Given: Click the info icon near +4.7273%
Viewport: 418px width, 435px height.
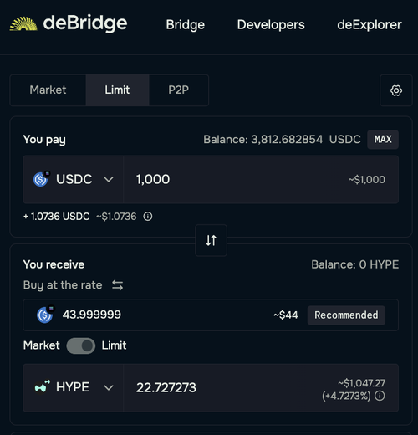Looking at the screenshot, I should pyautogui.click(x=380, y=396).
